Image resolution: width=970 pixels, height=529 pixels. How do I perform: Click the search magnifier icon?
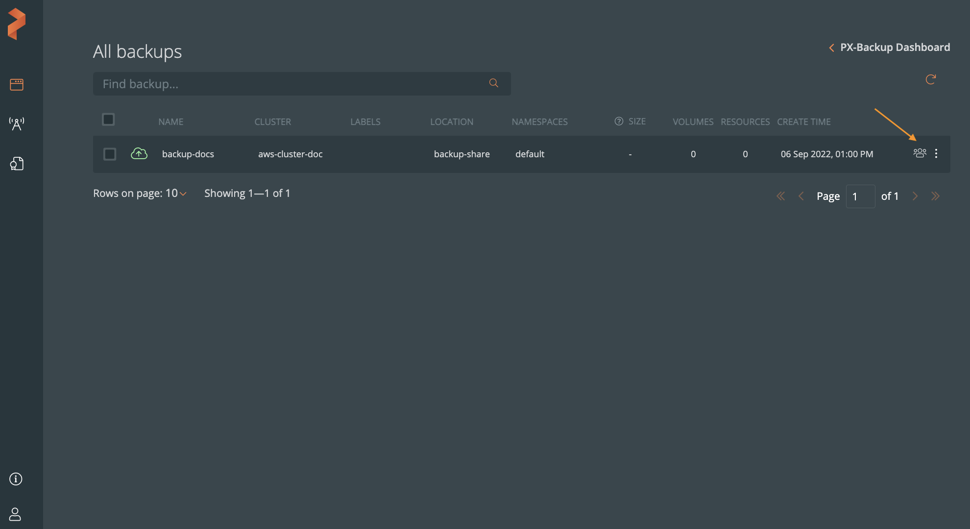[x=494, y=83]
